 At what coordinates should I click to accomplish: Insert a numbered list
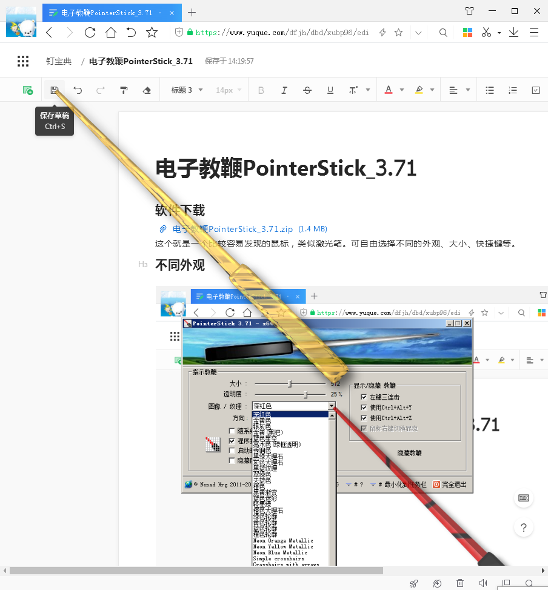click(513, 90)
